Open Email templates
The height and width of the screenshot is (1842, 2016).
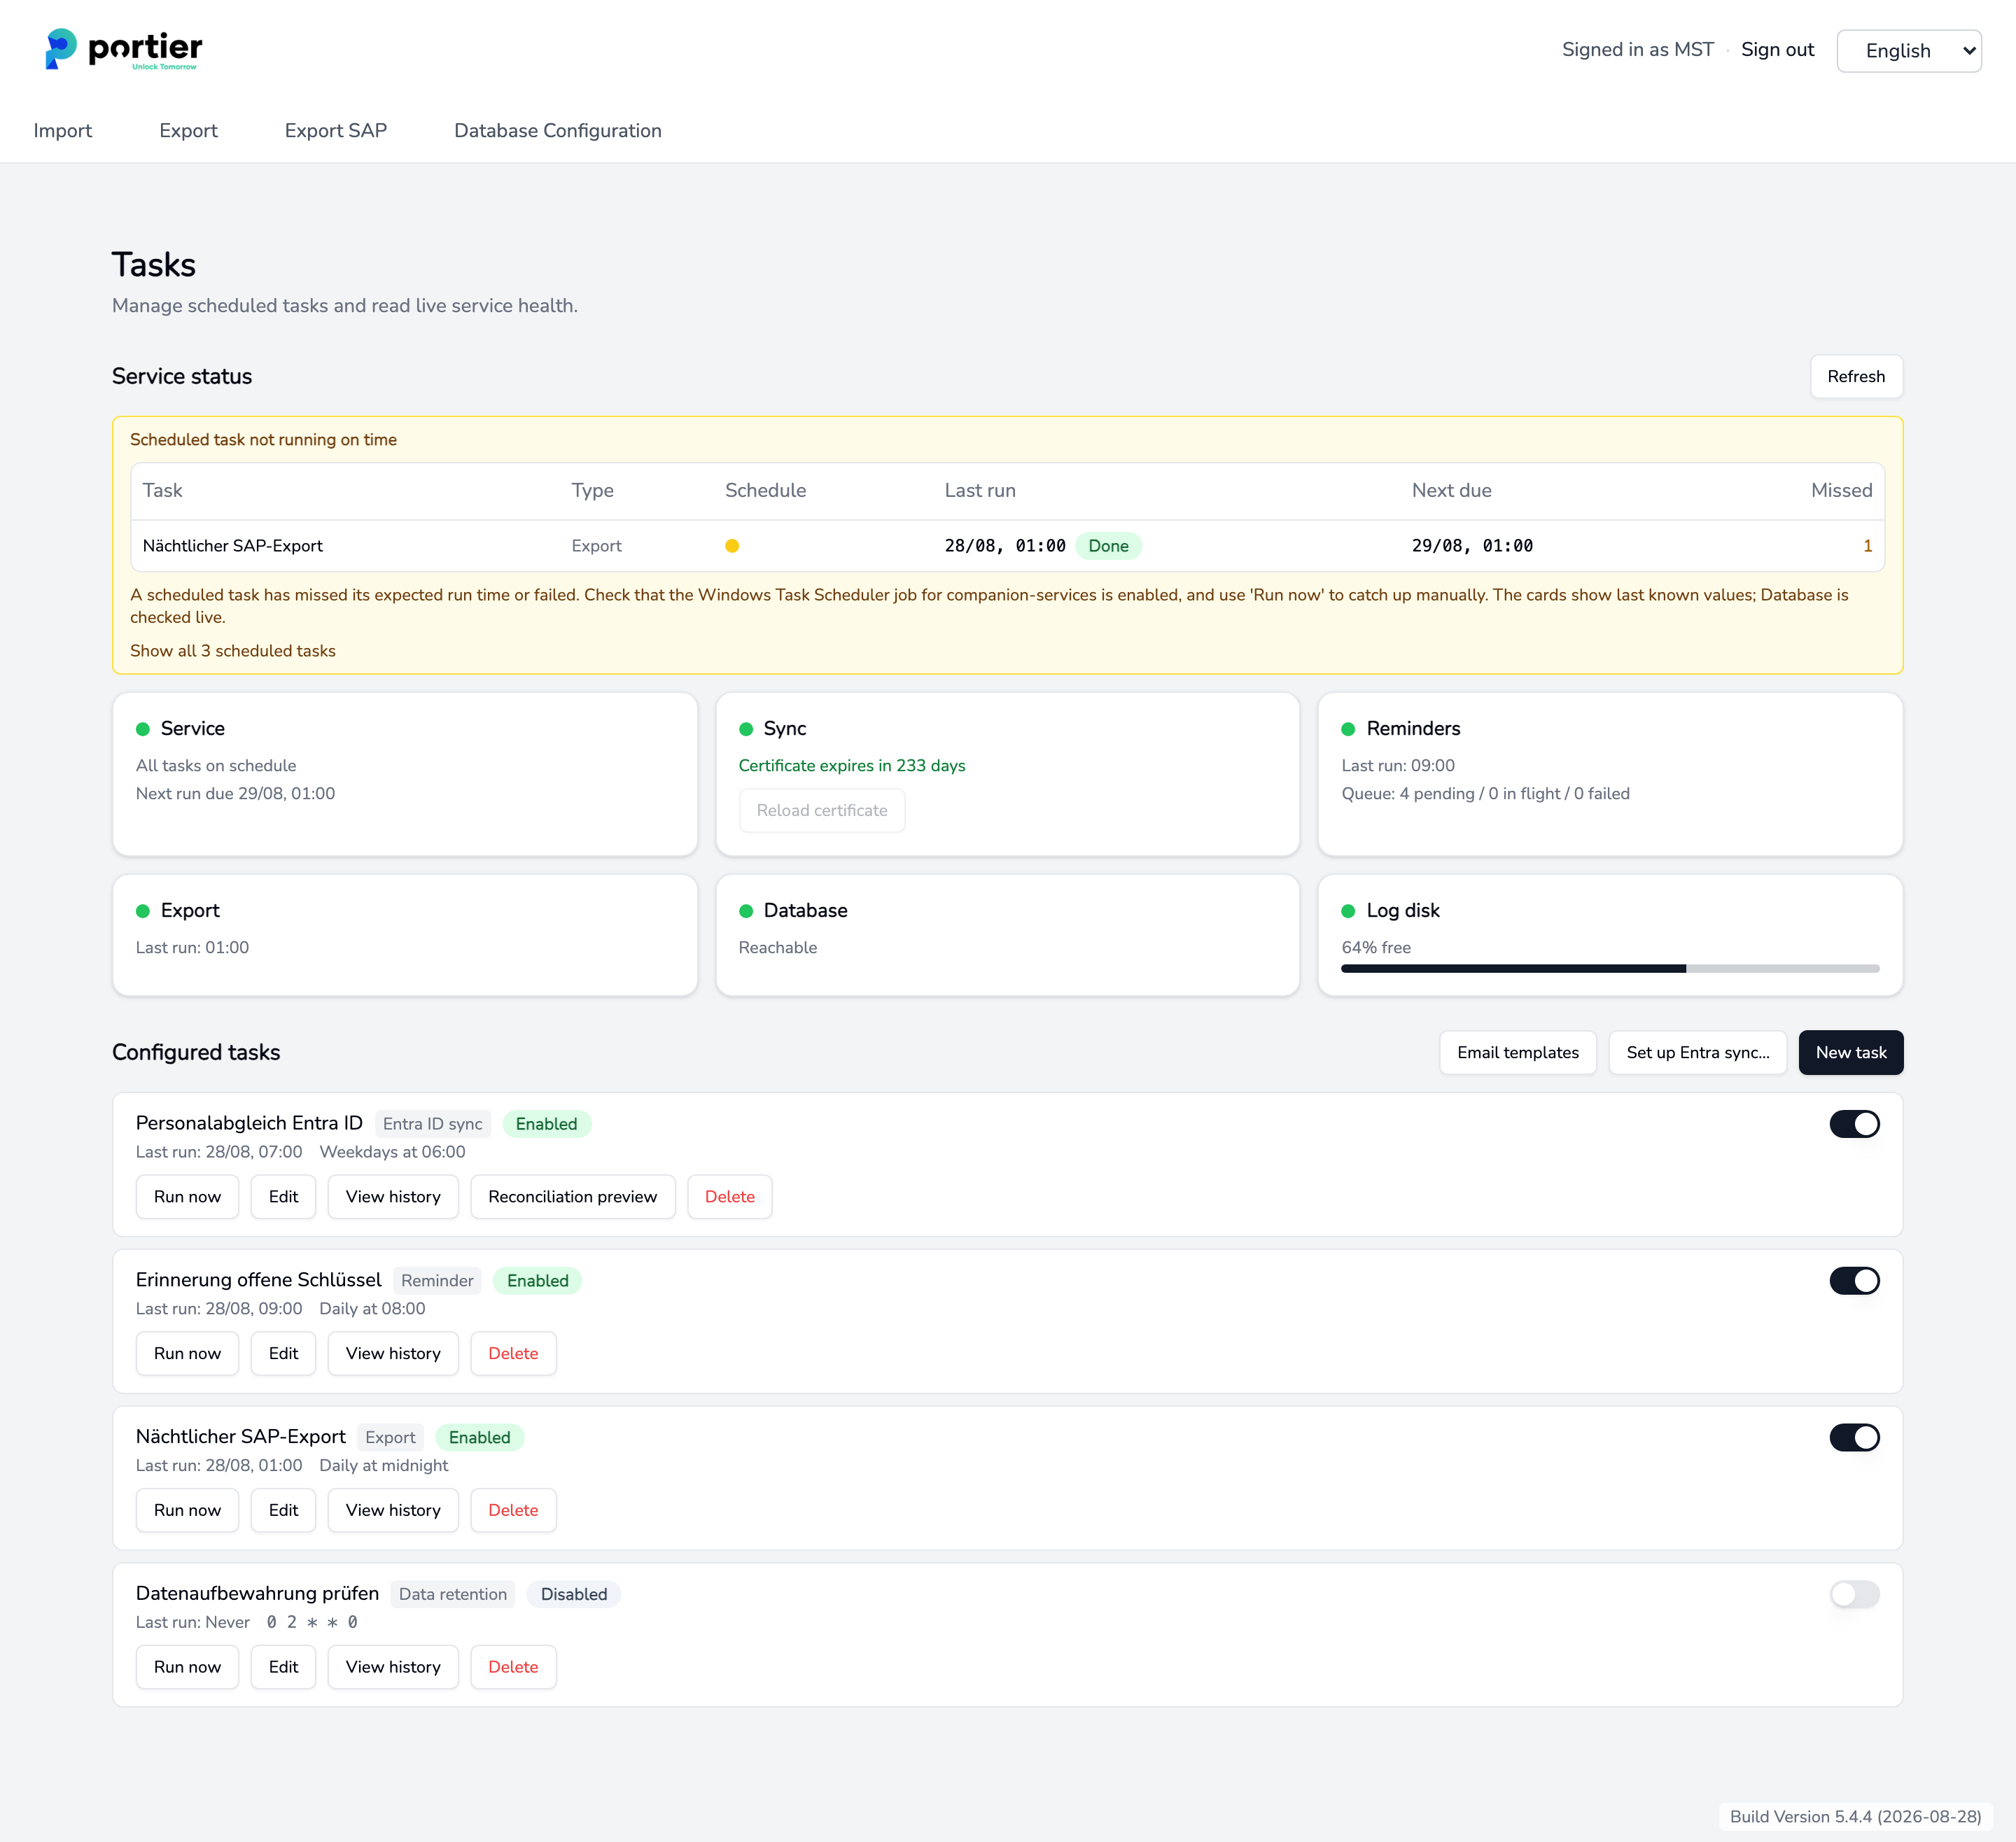(1517, 1053)
